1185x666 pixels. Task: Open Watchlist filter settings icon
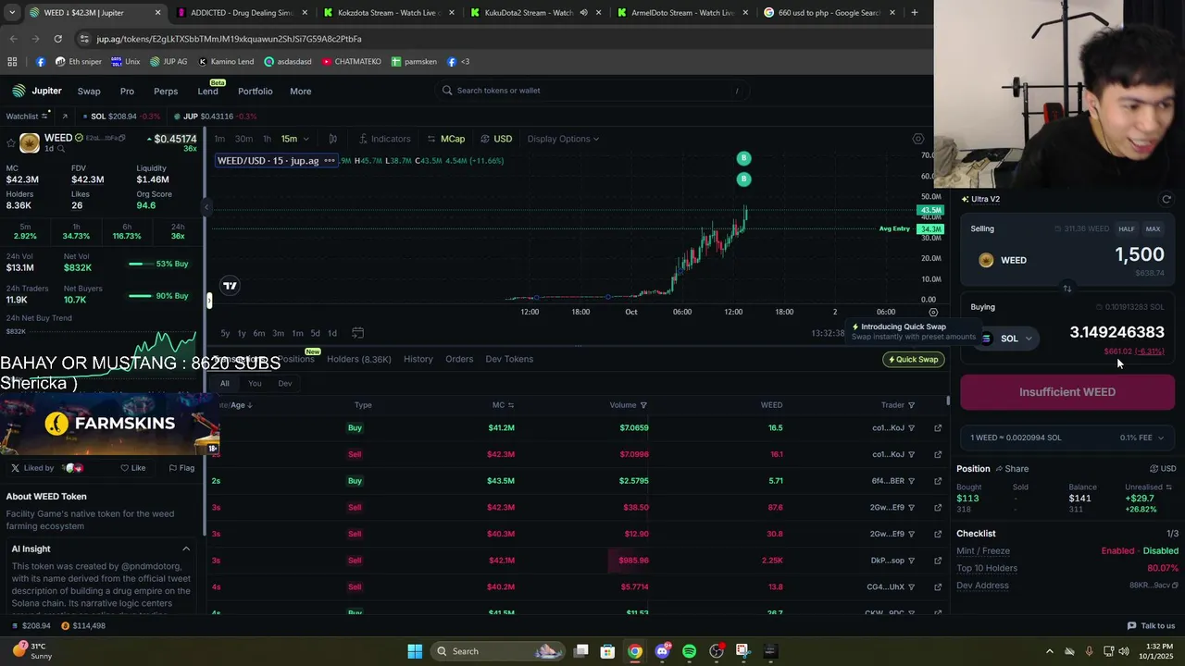click(44, 116)
